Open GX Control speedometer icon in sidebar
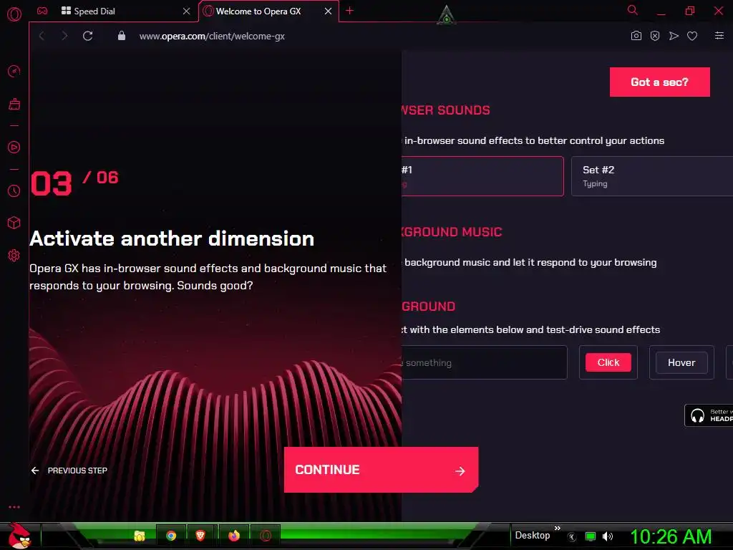733x550 pixels. tap(14, 71)
